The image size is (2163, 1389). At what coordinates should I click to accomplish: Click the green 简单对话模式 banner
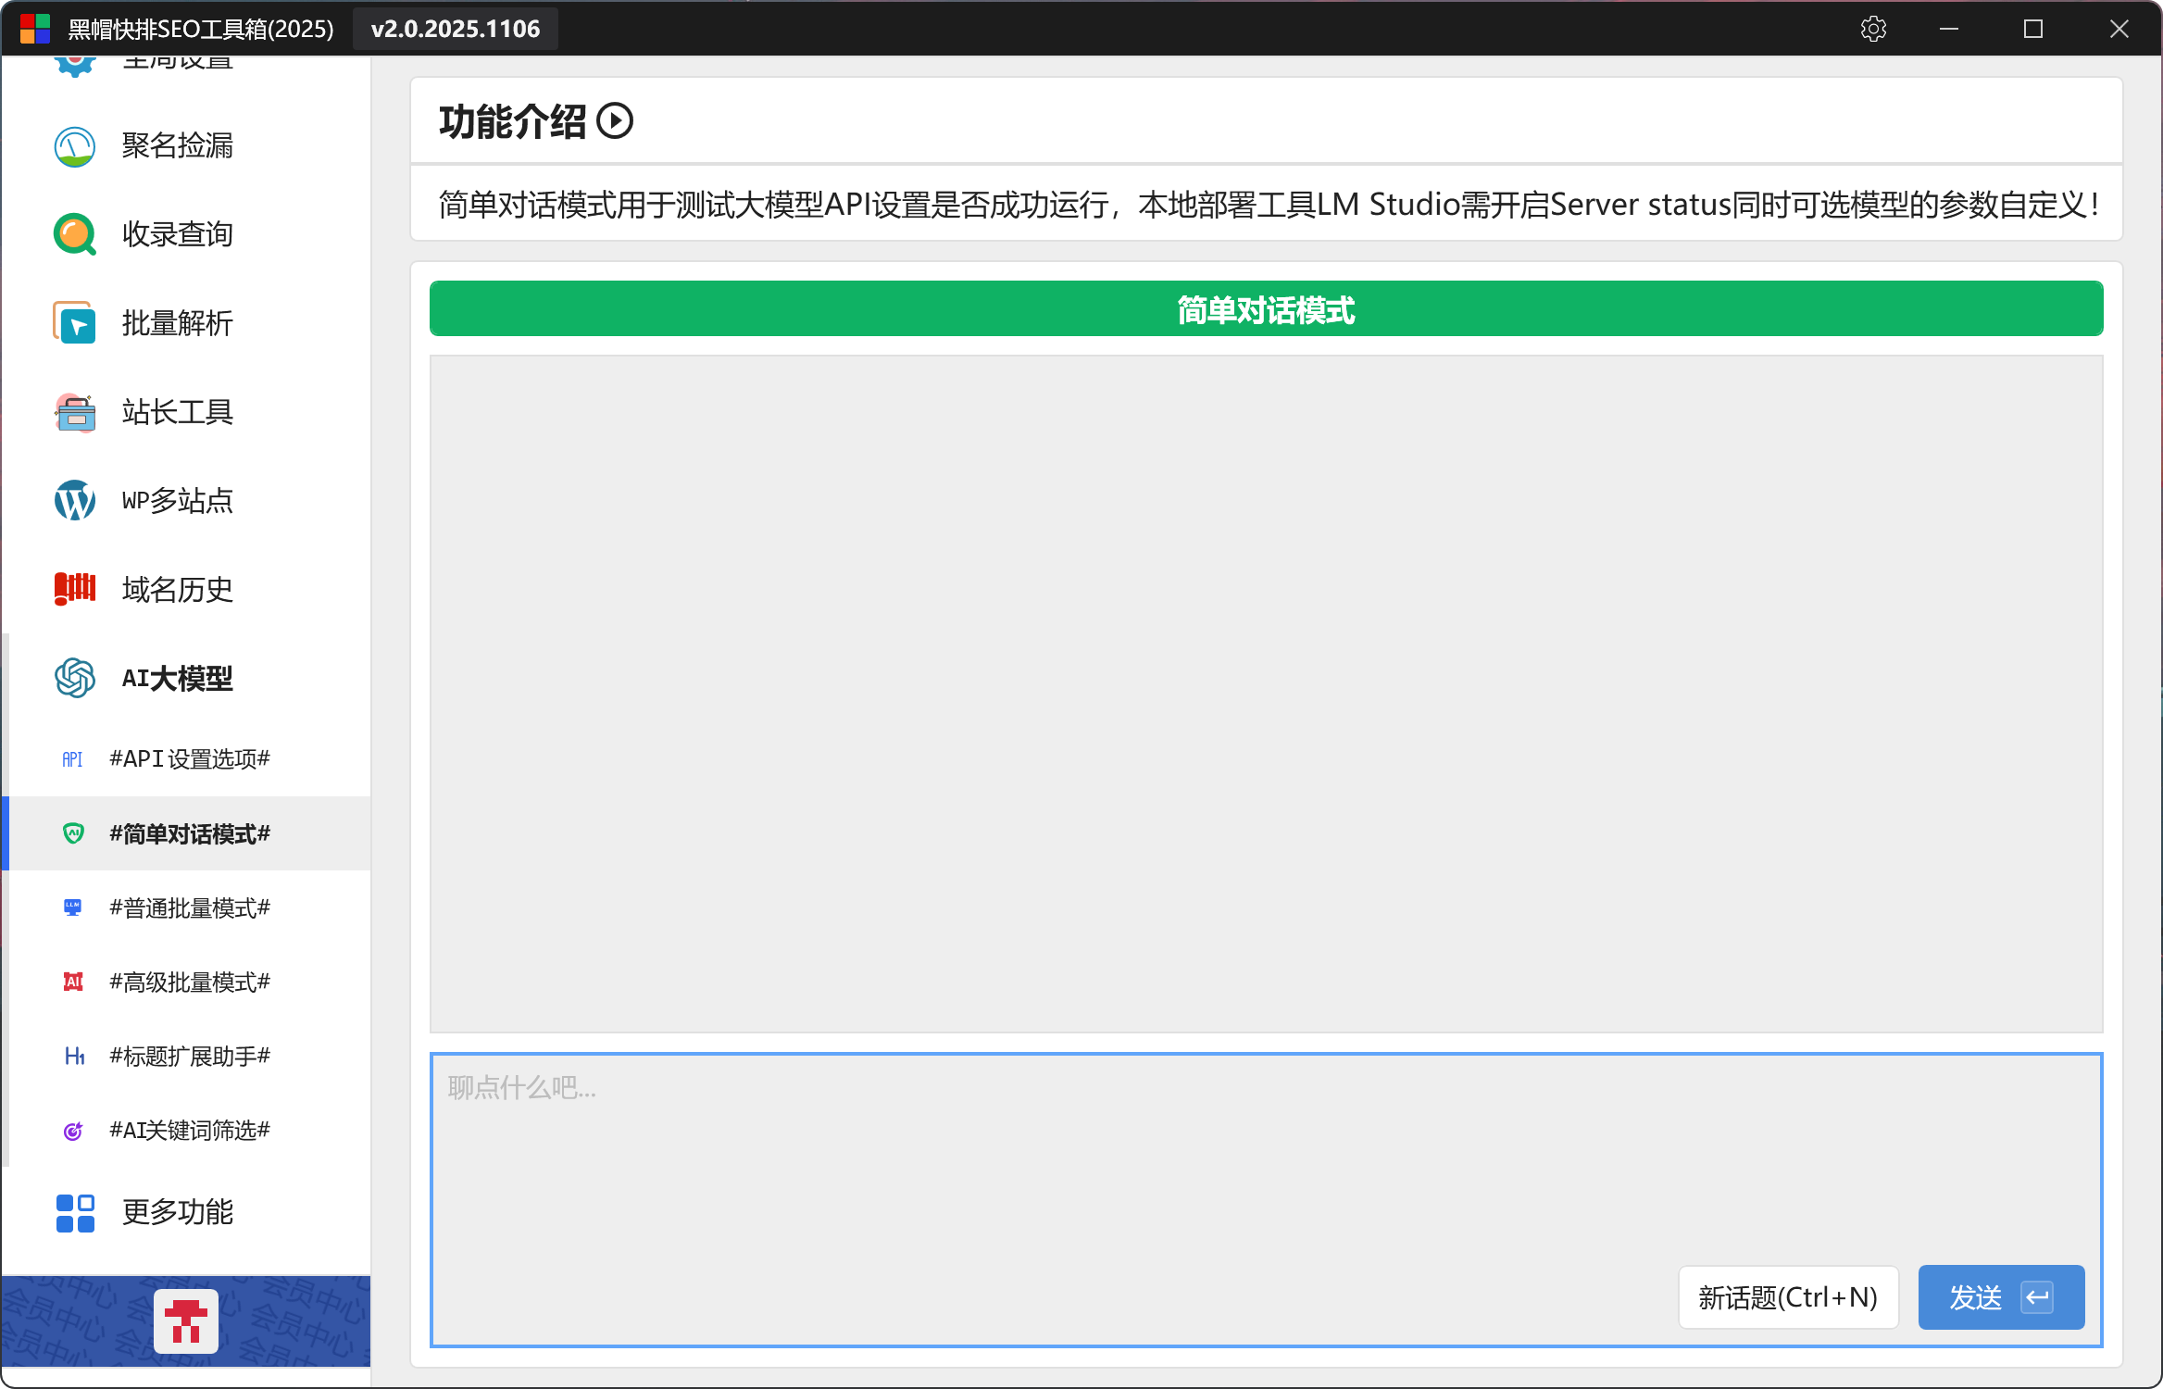[1265, 309]
